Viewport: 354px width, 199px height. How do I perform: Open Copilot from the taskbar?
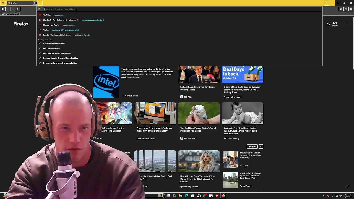coord(174,196)
